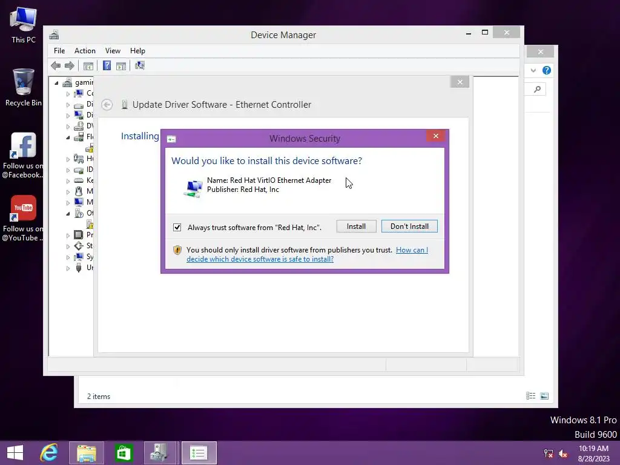Switch to large icons view in background window
The image size is (620, 465).
(x=544, y=396)
